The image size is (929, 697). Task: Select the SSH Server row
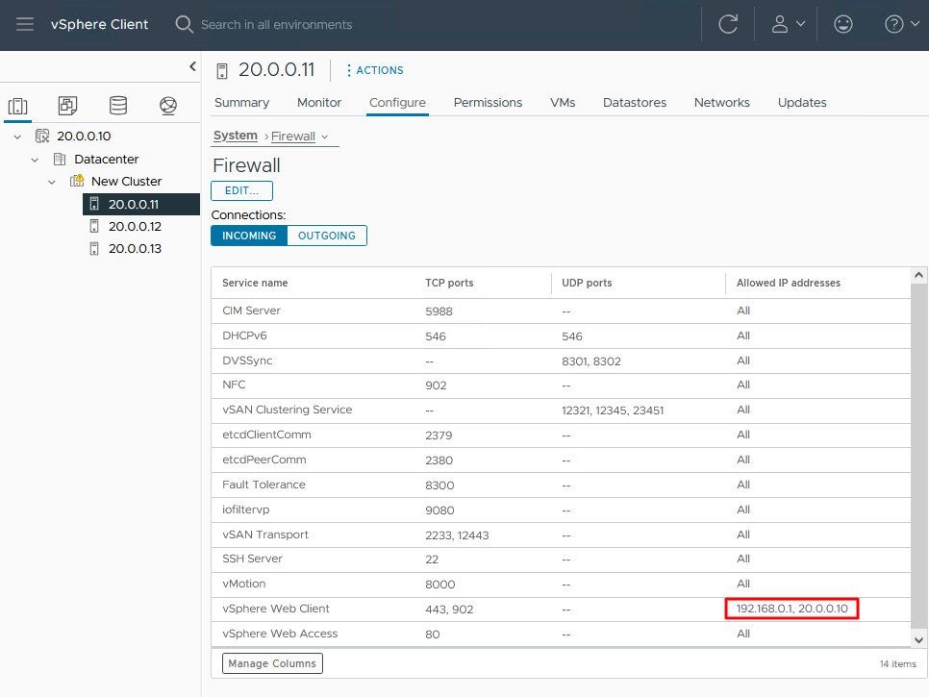(561, 560)
